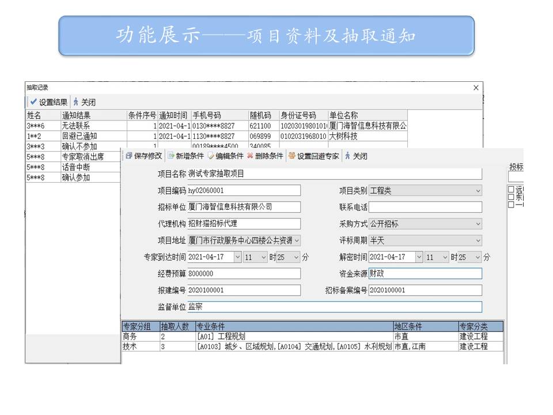
Task: Tick the third checkbox under 投标
Action: point(511,205)
